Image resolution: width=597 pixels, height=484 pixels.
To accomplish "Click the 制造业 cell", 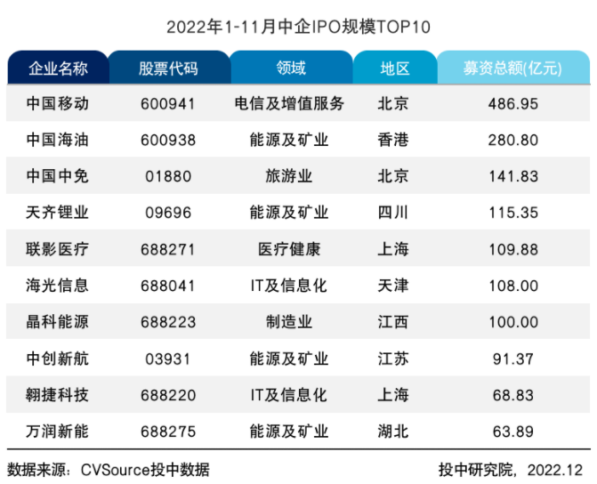I will tap(289, 322).
